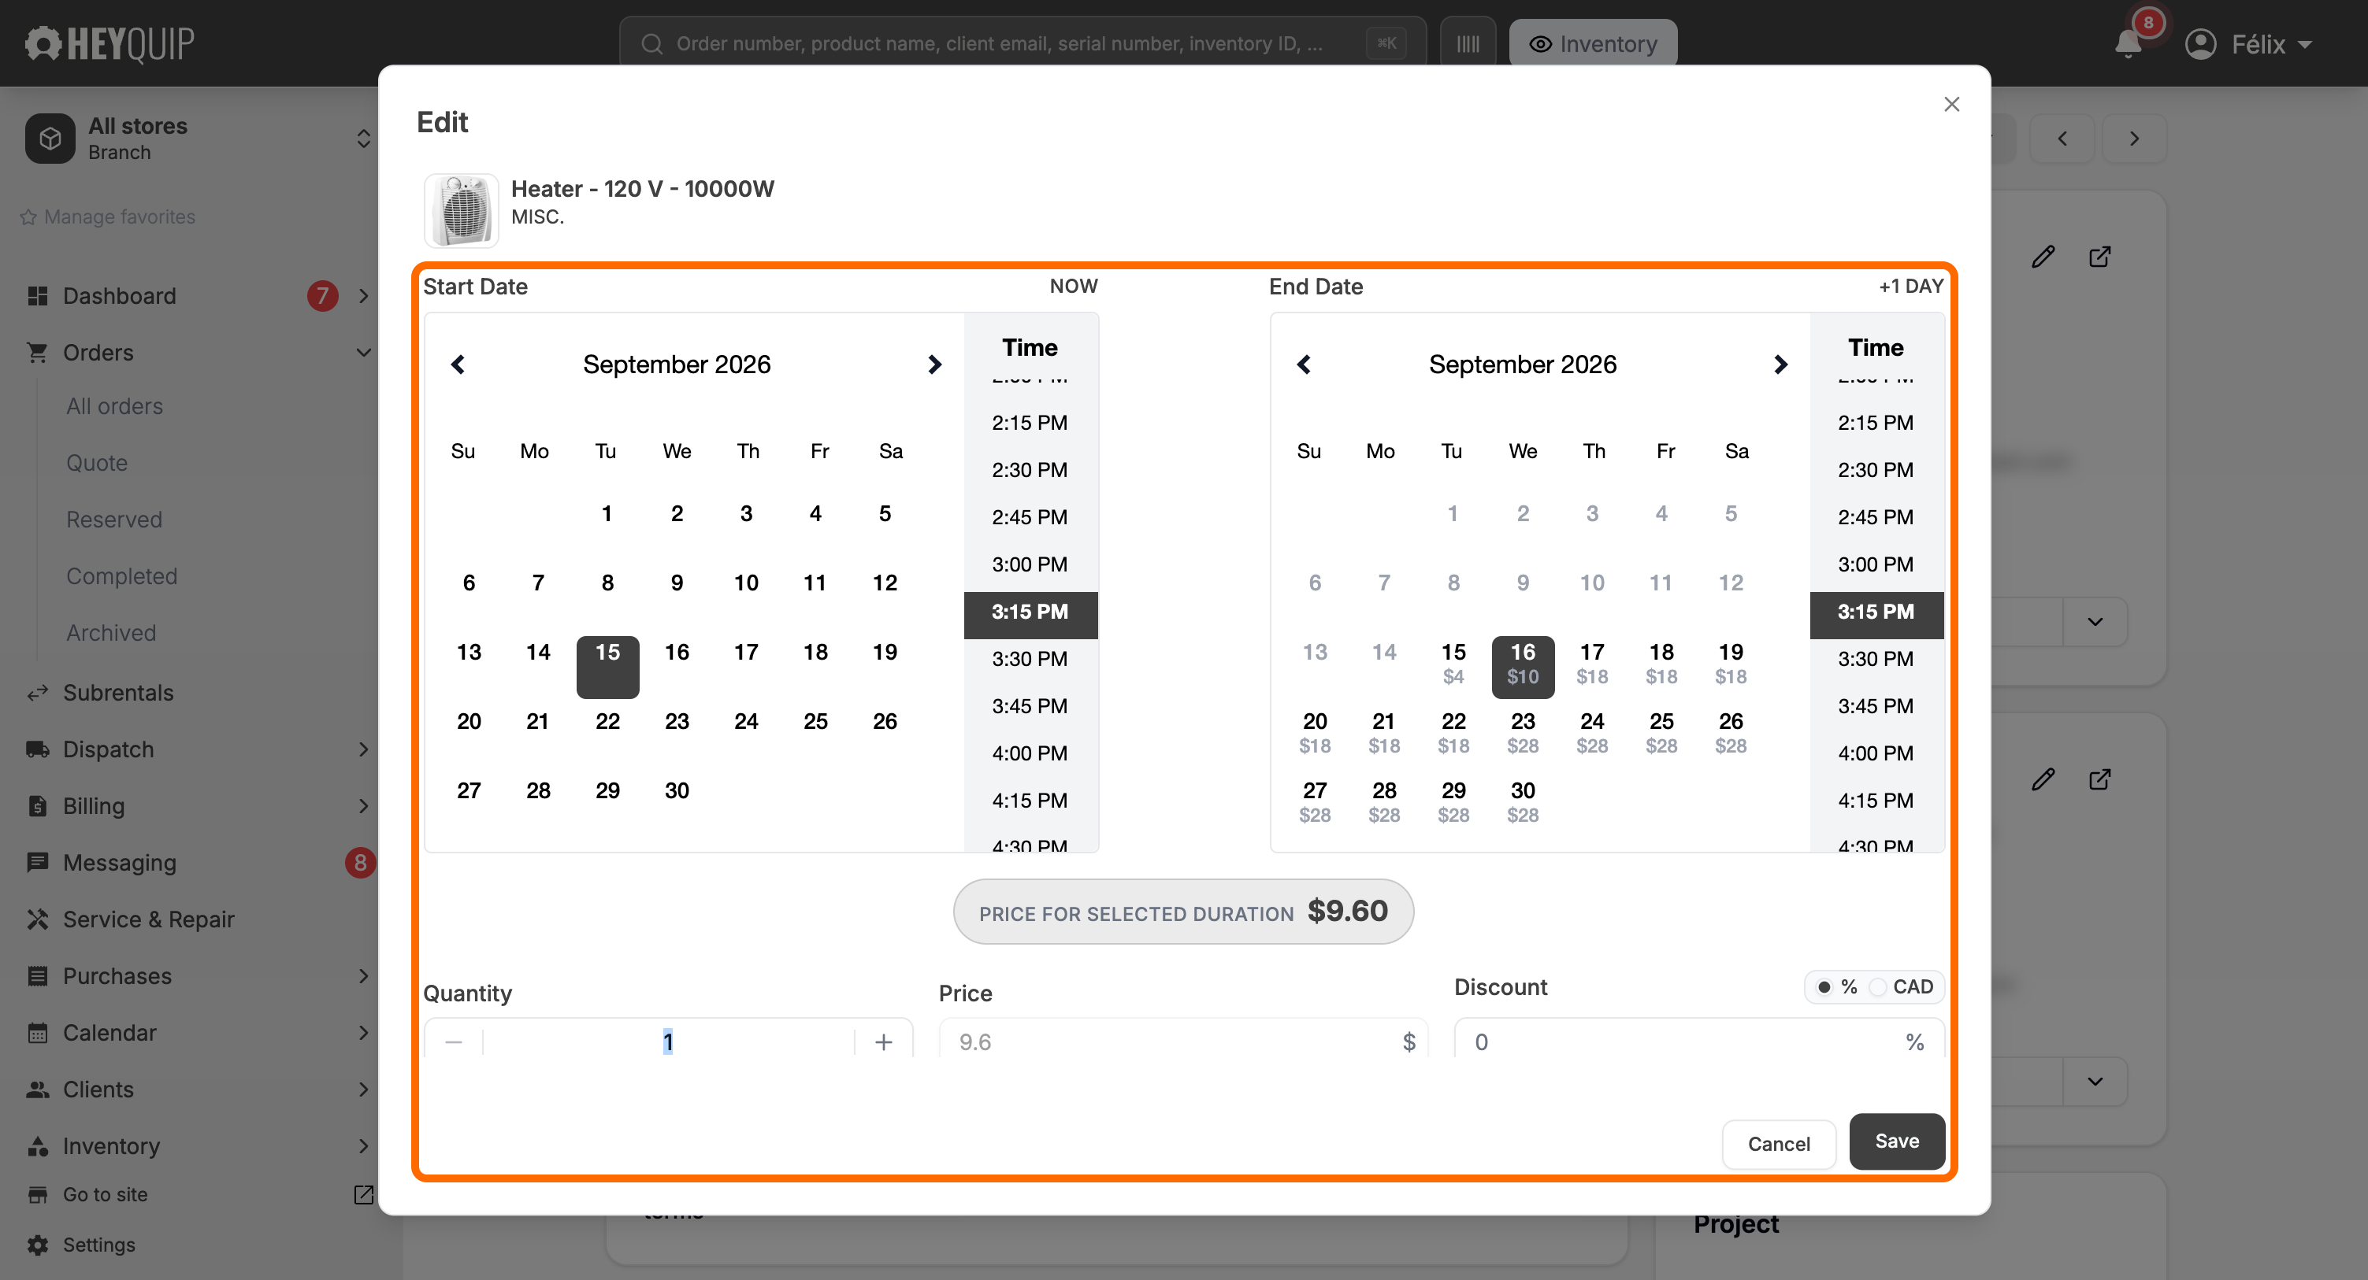
Task: Click the Heater product thumbnail
Action: point(462,210)
